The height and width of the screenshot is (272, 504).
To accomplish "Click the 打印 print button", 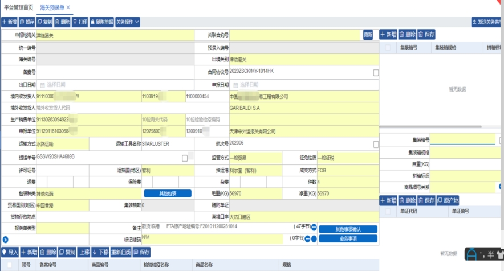I will pos(80,22).
